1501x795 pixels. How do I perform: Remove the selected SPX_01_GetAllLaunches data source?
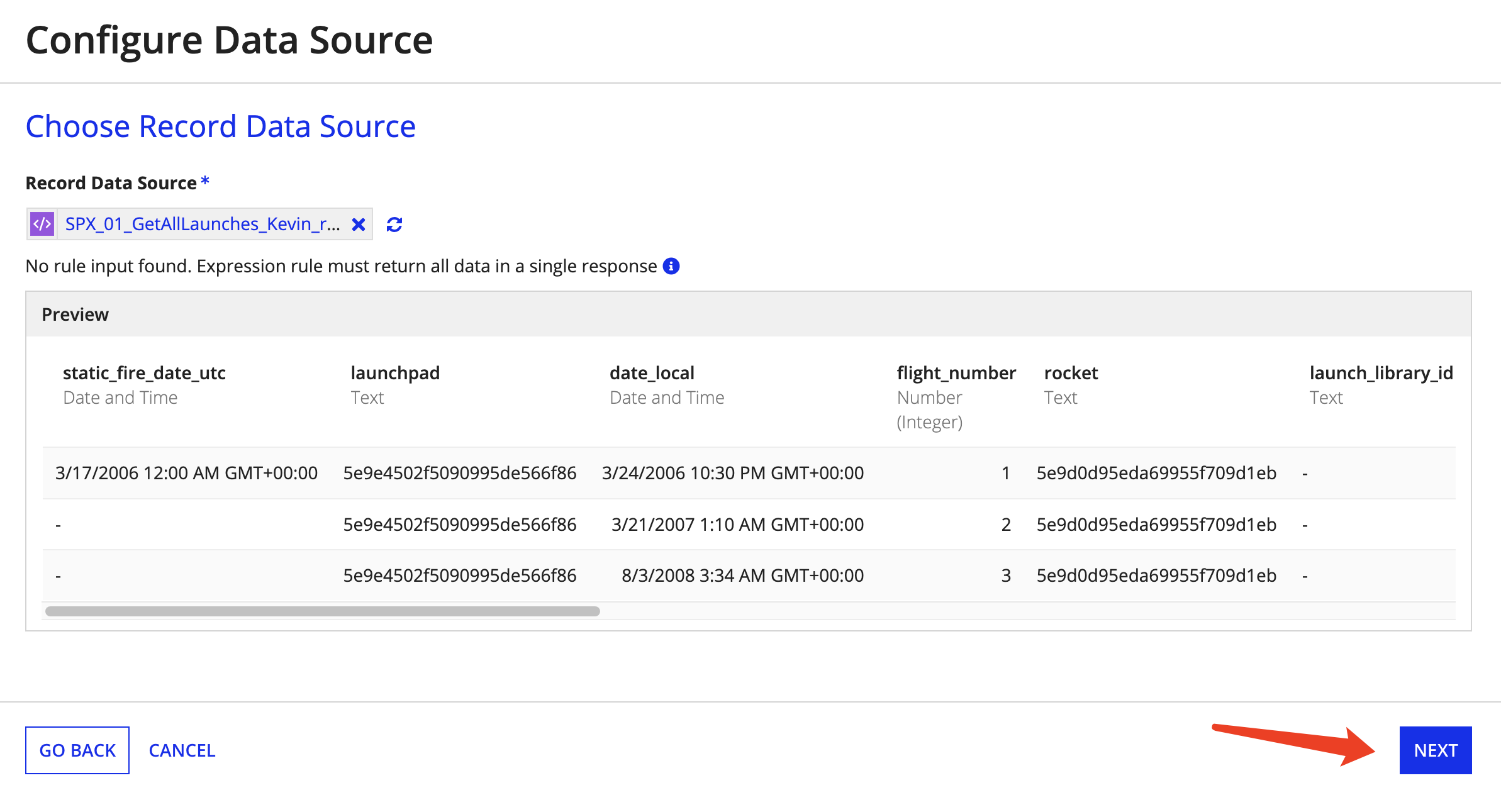(359, 225)
